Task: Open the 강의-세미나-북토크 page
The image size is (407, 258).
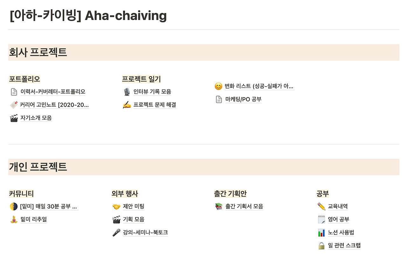Action: 145,233
